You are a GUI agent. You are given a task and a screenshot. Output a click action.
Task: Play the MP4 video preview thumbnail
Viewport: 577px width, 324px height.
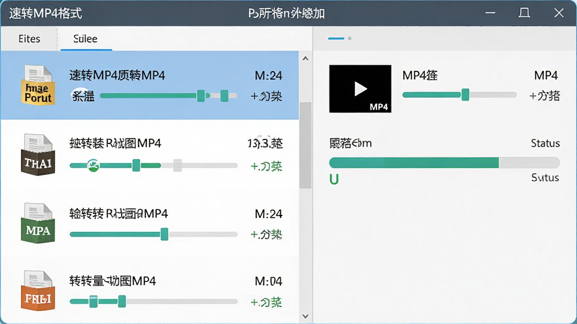point(360,89)
